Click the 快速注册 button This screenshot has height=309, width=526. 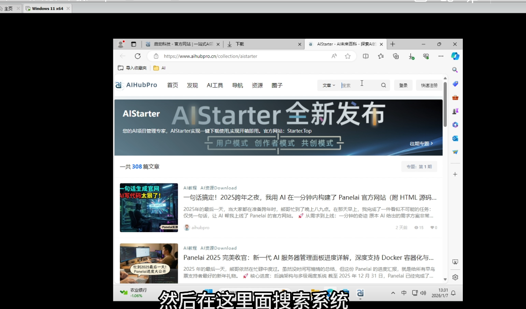[429, 85]
